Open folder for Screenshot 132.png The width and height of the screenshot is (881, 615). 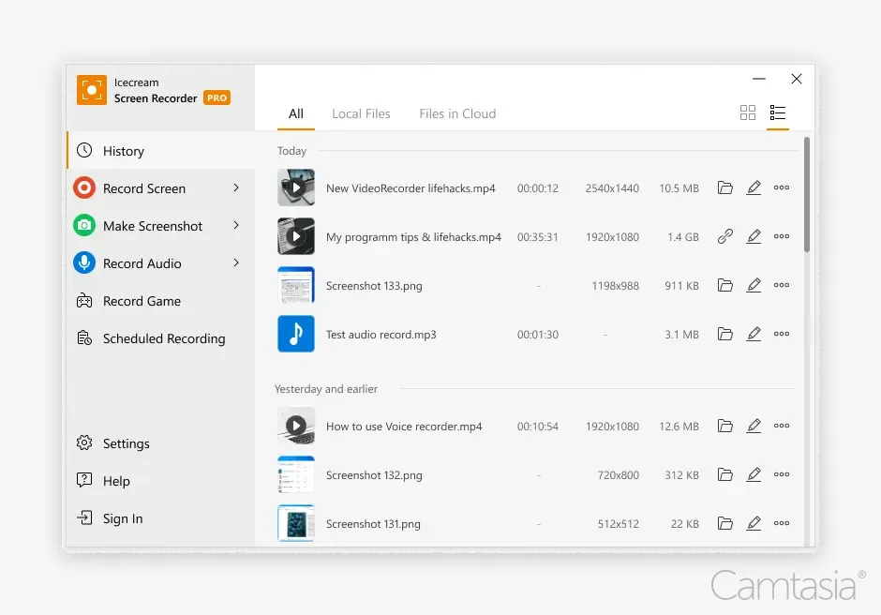(724, 474)
